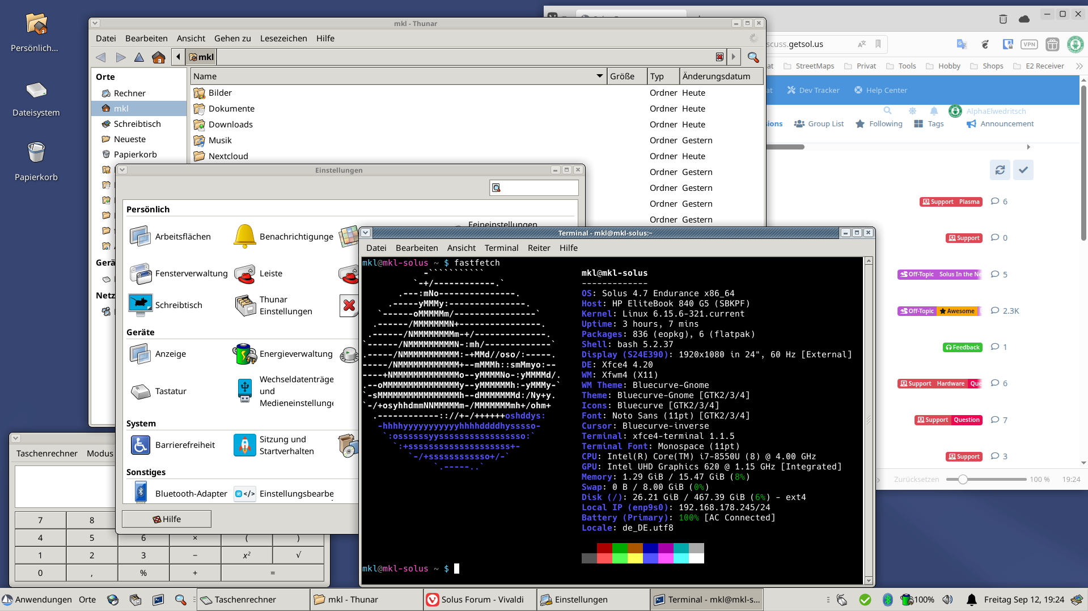Switch to Solus Forum - Vivaldi taskbar button
This screenshot has width=1088, height=611.
(x=480, y=600)
